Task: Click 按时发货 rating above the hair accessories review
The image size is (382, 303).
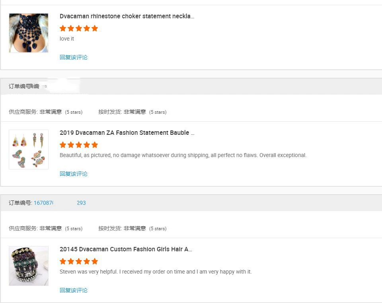Action: [x=132, y=229]
